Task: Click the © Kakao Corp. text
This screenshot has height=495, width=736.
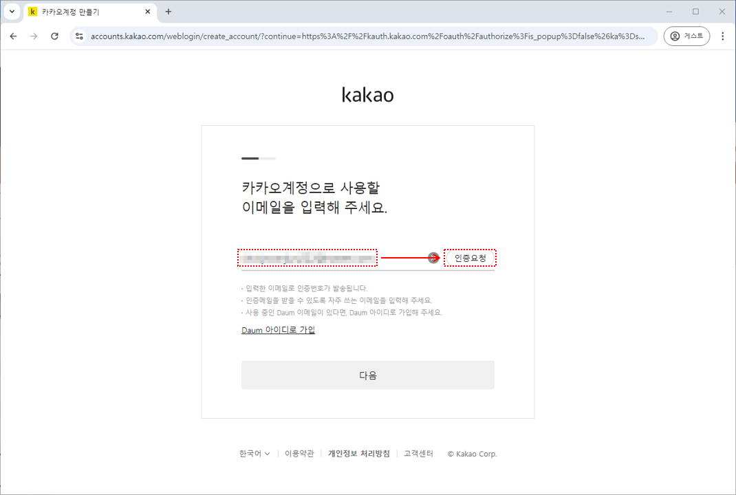Action: click(x=472, y=454)
